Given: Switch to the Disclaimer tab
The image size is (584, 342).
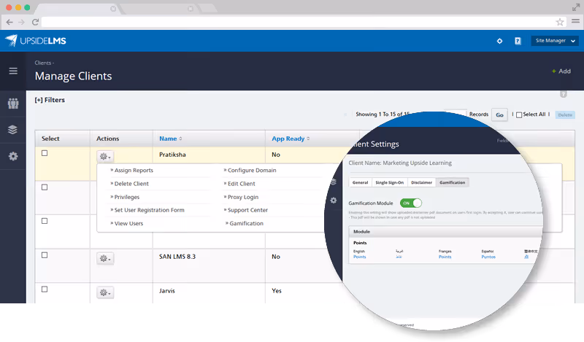Looking at the screenshot, I should [x=422, y=182].
